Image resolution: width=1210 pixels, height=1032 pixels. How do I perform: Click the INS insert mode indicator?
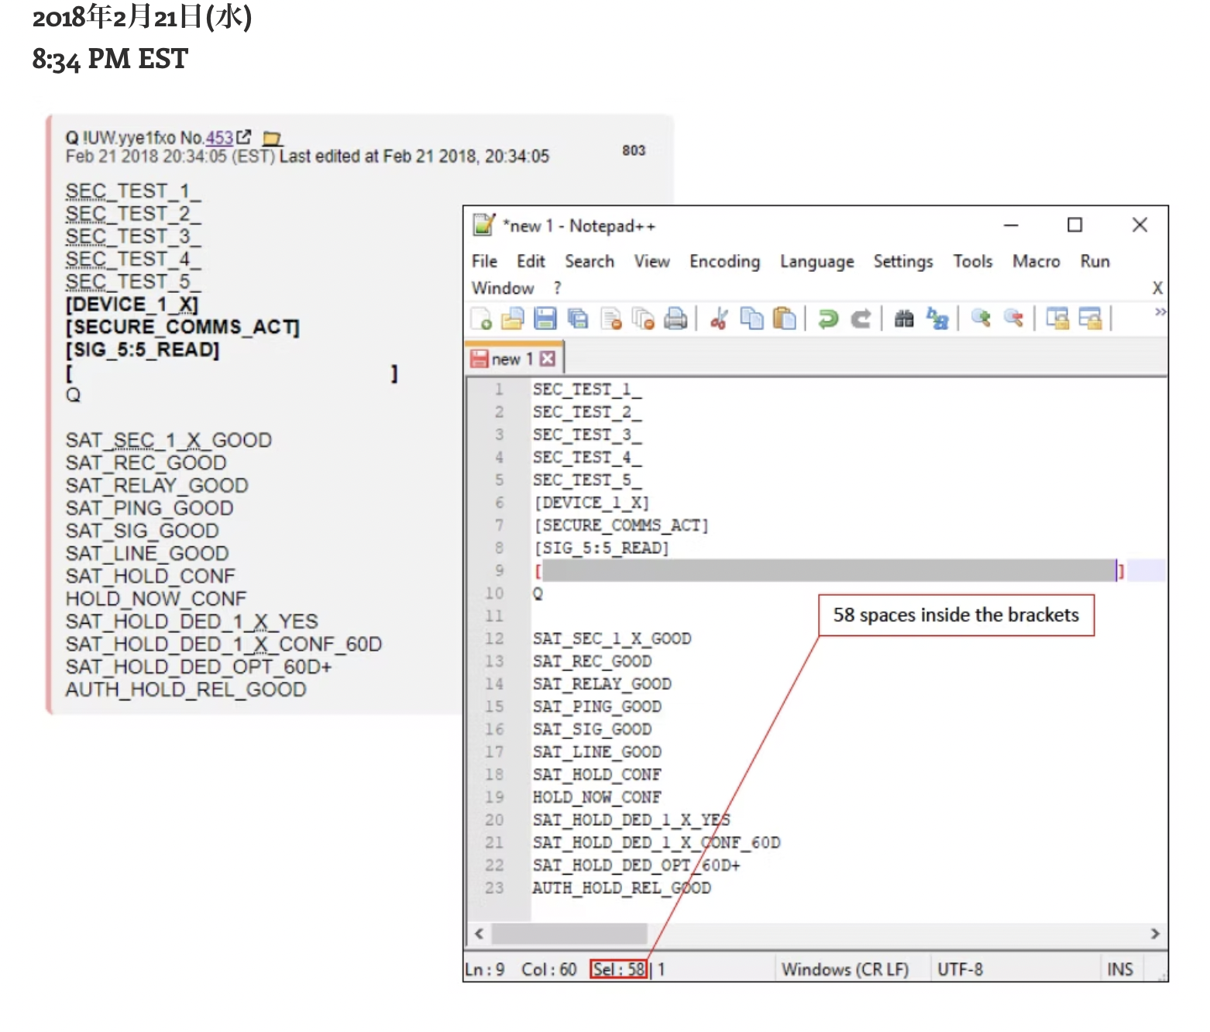[x=1120, y=969]
